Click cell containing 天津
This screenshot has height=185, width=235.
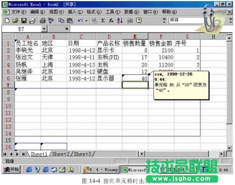click(54, 57)
